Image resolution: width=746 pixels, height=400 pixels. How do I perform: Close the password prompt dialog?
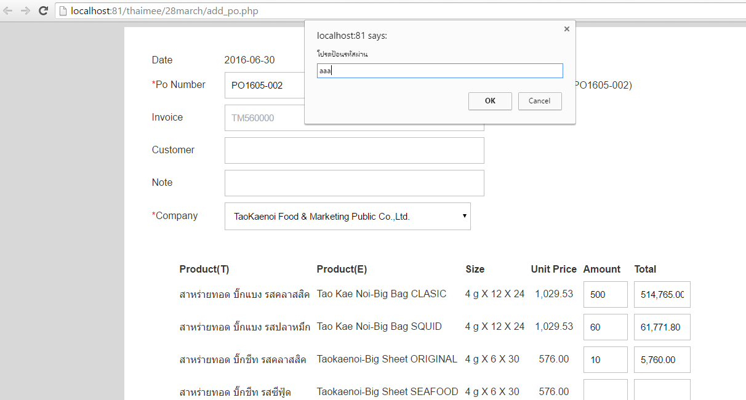coord(566,29)
